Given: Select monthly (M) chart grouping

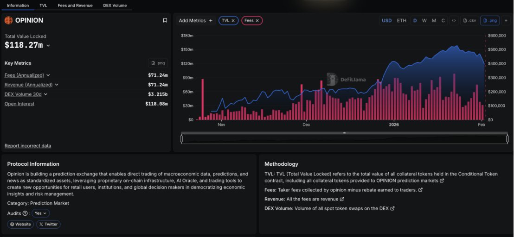Looking at the screenshot, I should click(434, 20).
